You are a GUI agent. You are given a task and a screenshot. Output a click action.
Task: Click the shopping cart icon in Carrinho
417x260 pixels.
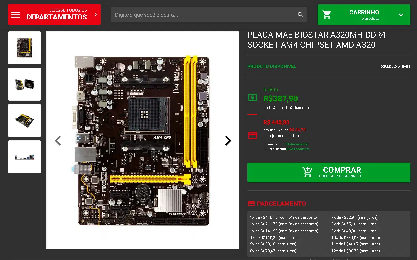(327, 15)
